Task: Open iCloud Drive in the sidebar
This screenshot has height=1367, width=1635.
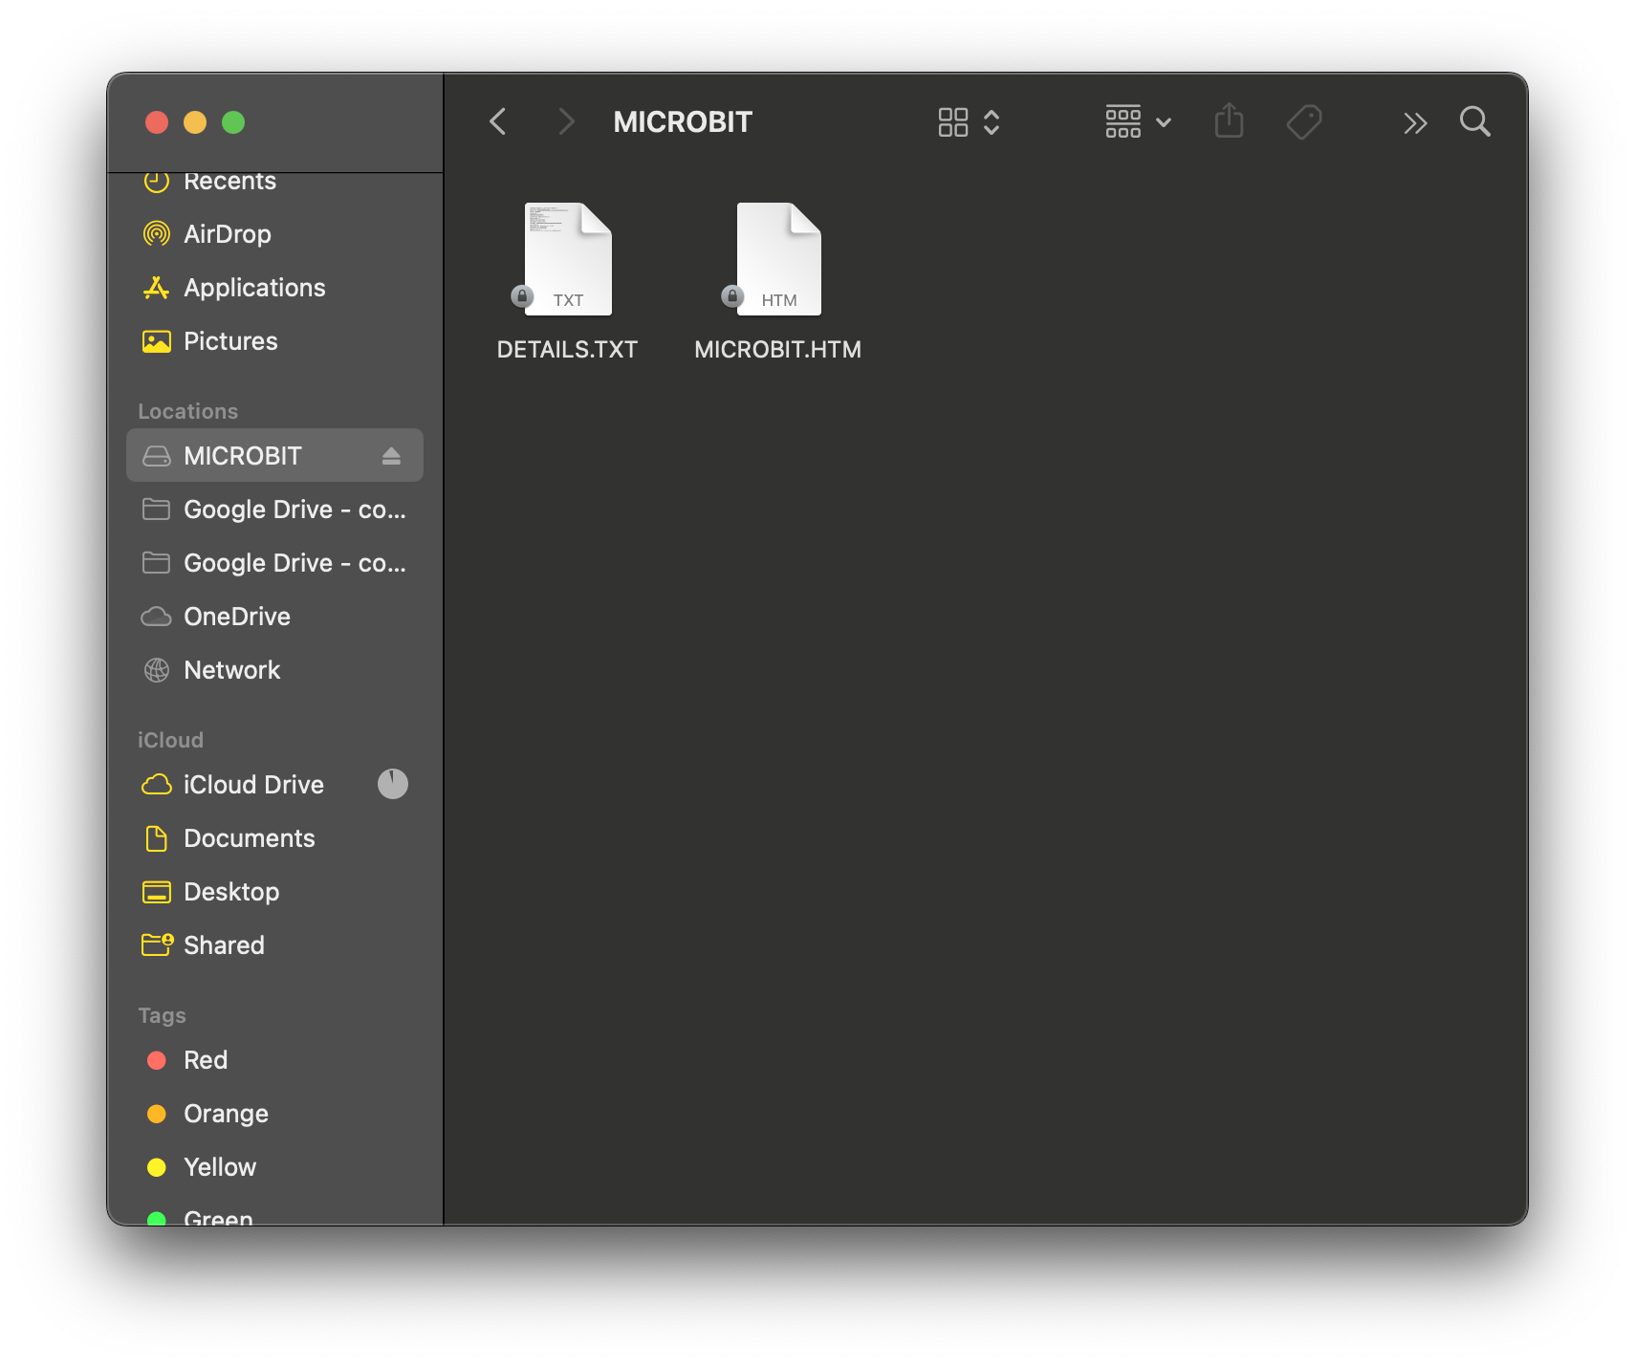Action: pyautogui.click(x=274, y=785)
